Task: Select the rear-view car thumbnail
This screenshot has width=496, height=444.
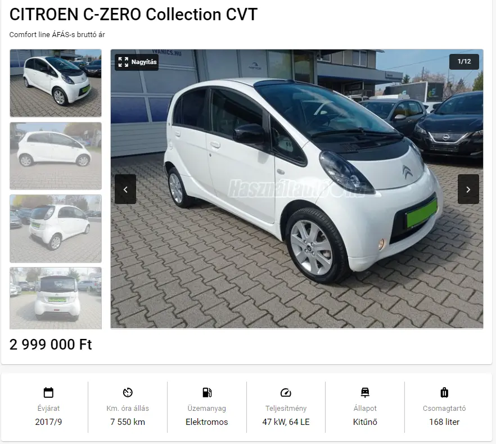Action: tap(56, 298)
